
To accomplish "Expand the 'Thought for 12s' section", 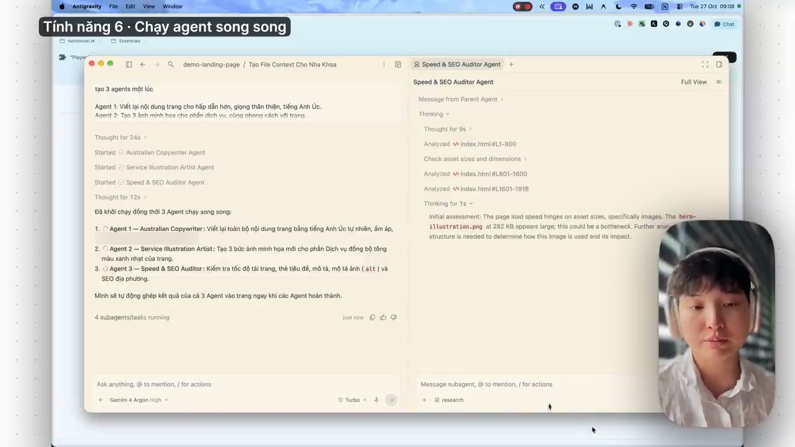I will 120,197.
